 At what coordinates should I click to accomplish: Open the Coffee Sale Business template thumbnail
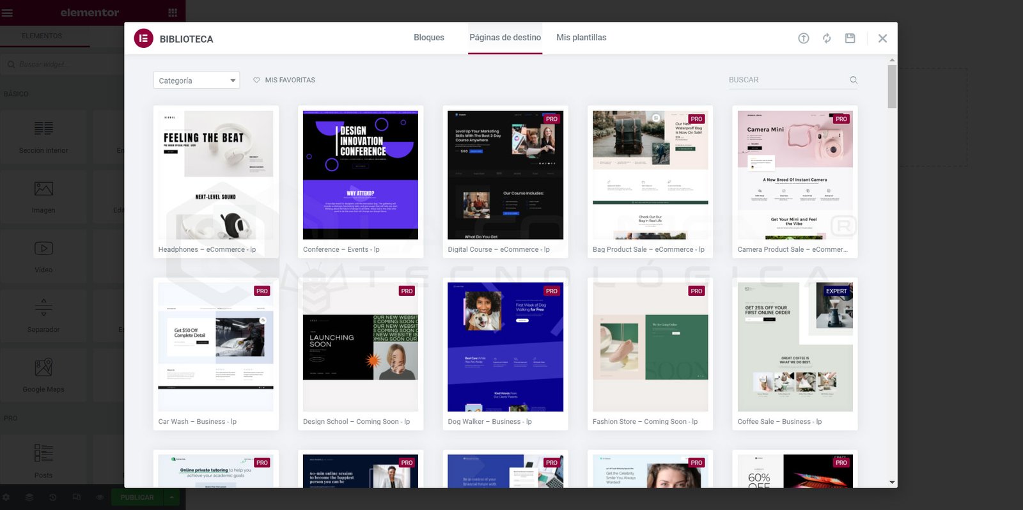(795, 347)
